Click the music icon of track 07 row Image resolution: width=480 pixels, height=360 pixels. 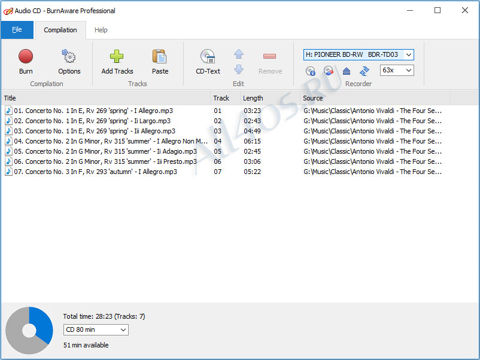[x=8, y=172]
